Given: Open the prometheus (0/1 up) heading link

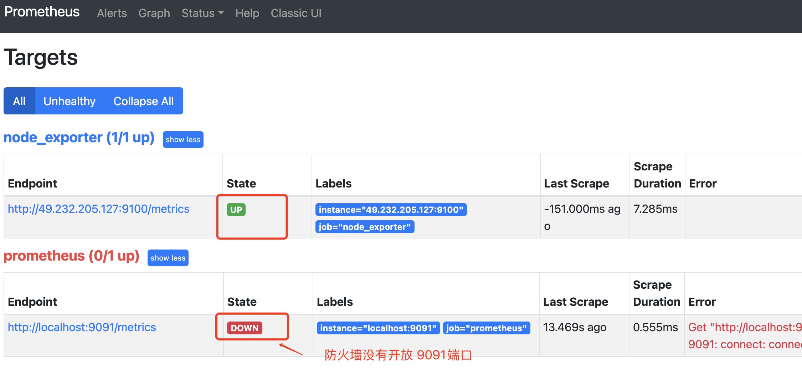Looking at the screenshot, I should 71,256.
